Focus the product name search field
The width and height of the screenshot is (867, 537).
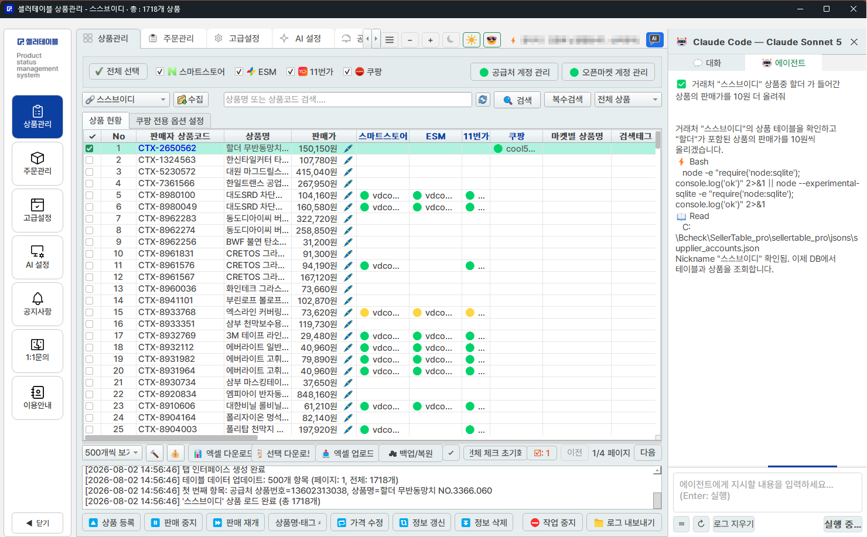tap(348, 100)
